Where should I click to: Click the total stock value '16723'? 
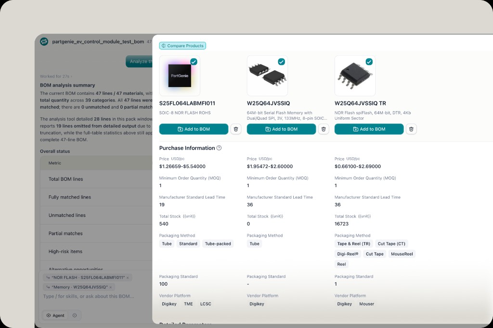(341, 224)
